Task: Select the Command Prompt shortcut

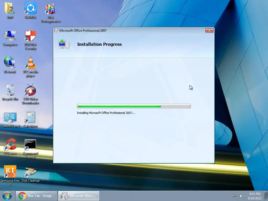Action: [30, 149]
